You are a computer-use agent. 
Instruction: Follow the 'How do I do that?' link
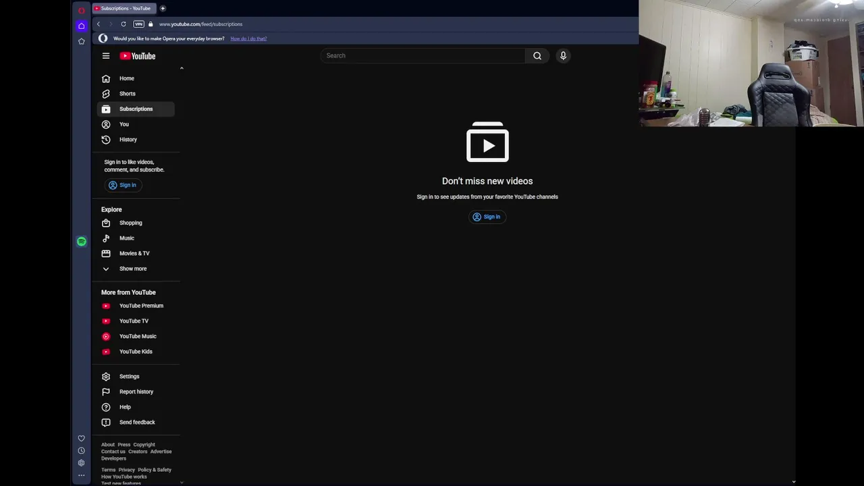pyautogui.click(x=248, y=38)
